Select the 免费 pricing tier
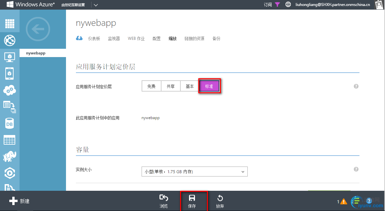Viewport: 385px width, 211px height. (x=151, y=86)
